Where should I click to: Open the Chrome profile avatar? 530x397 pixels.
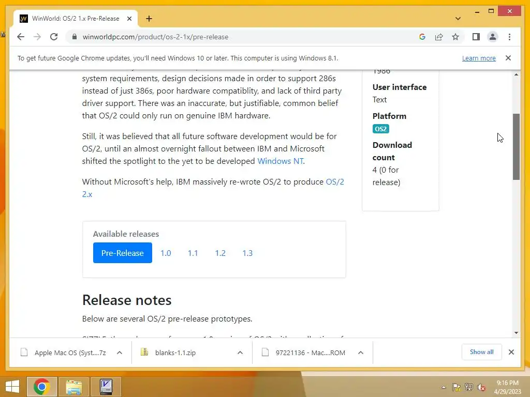493,37
